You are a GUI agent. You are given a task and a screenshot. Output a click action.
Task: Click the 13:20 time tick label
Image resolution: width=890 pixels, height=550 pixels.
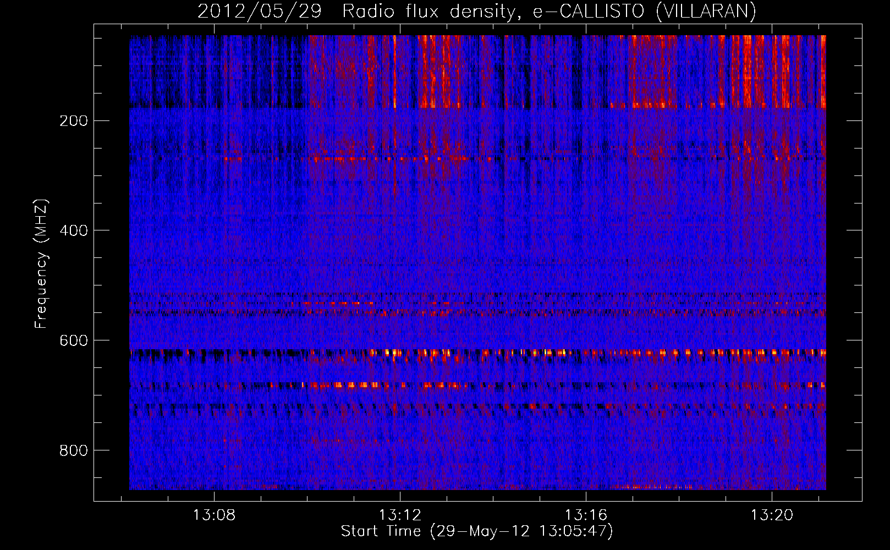coord(772,515)
